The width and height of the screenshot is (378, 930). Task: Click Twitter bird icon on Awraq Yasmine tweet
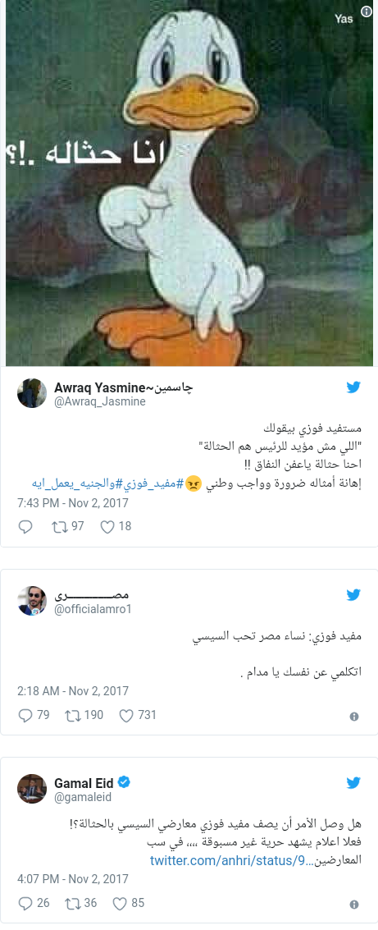(353, 387)
